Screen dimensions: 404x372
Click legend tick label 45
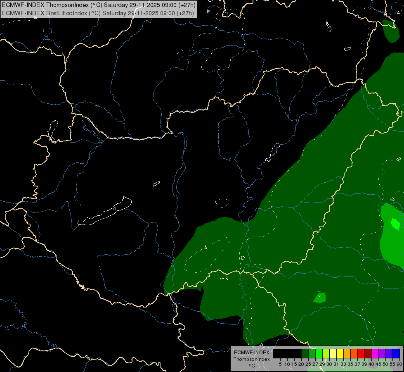(378, 364)
